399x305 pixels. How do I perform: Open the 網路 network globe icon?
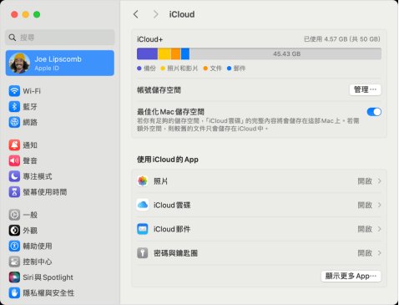(14, 122)
